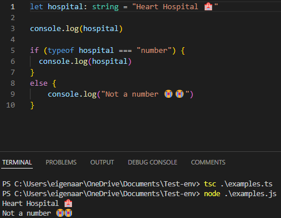Click the hospital emoji in terminal output
Viewport: 281px width, 218px height.
[x=68, y=204]
